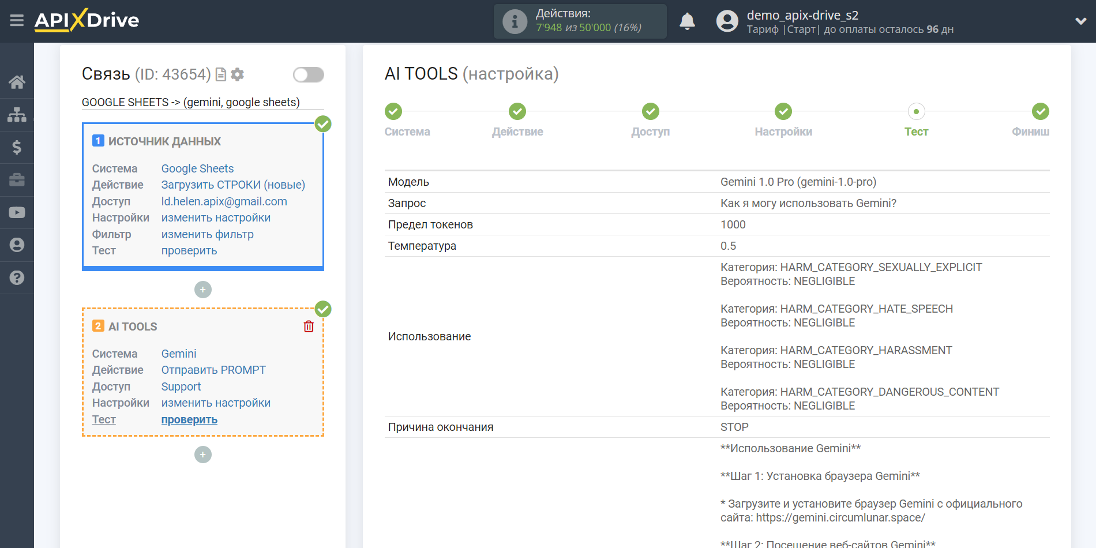Open the Support access link
This screenshot has height=548, width=1096.
pyautogui.click(x=181, y=386)
